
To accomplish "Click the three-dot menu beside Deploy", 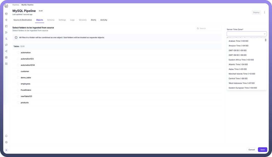I will click(264, 12).
